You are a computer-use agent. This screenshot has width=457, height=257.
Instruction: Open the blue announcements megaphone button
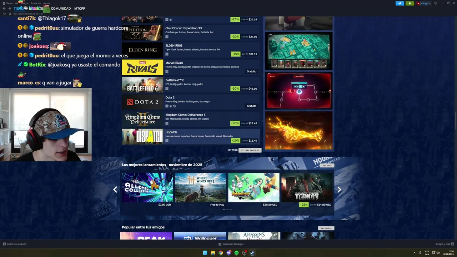pyautogui.click(x=400, y=3)
